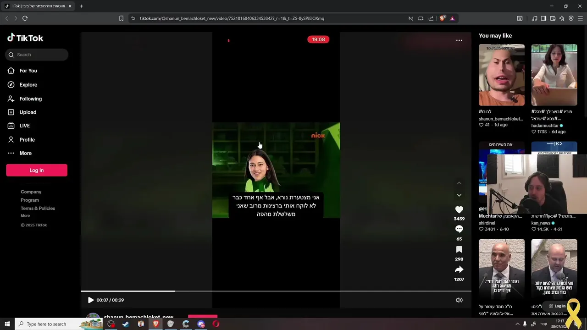Show hidden system tray icons

518,324
